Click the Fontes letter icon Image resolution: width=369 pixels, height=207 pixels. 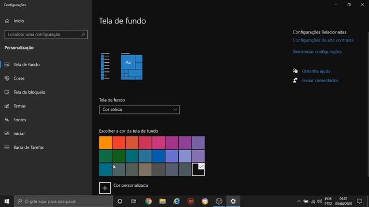7,120
